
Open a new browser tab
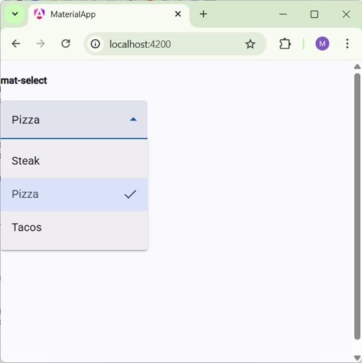point(203,14)
